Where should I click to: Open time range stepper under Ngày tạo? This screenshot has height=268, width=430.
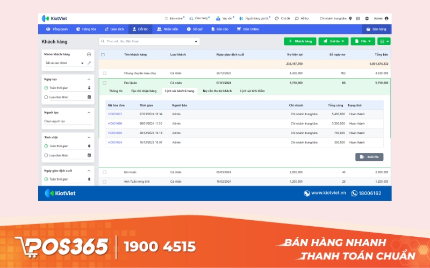coord(89,88)
